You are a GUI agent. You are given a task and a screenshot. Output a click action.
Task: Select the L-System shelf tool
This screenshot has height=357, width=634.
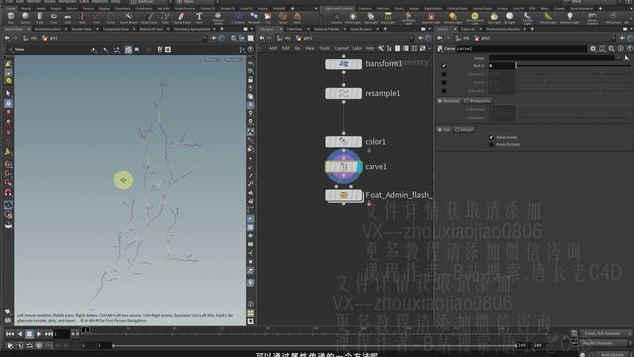pos(238,17)
